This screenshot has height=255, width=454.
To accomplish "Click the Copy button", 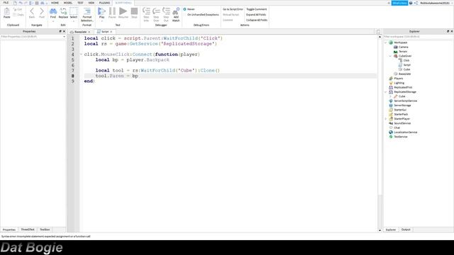I will coord(18,14).
